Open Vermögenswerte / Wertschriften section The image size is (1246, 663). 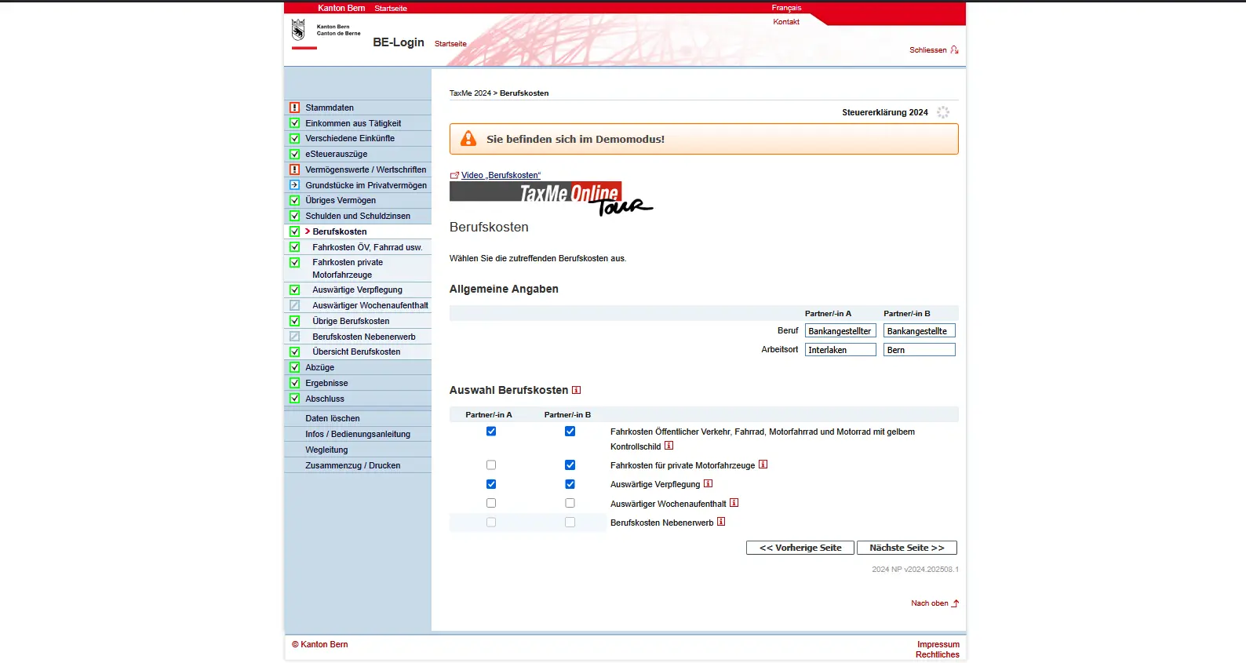(x=366, y=169)
